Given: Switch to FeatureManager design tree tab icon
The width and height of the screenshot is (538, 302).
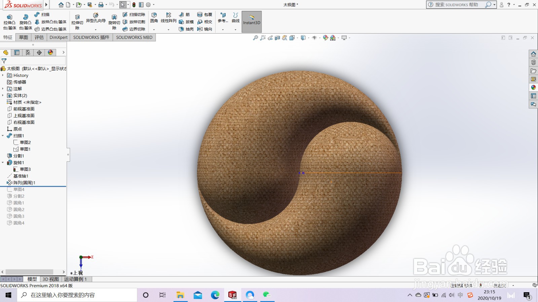Looking at the screenshot, I should (x=6, y=53).
